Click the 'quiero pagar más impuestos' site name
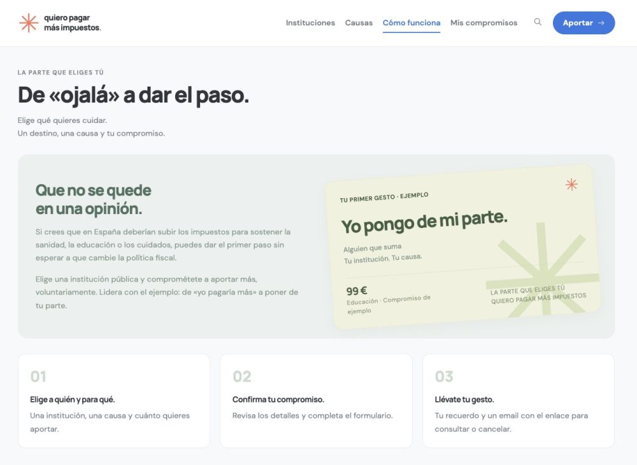The height and width of the screenshot is (465, 637). 73,23
